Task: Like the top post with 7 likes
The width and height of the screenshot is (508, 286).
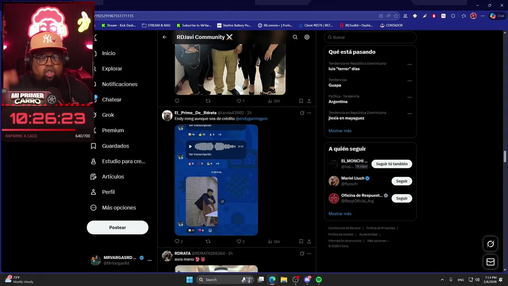Action: (239, 101)
